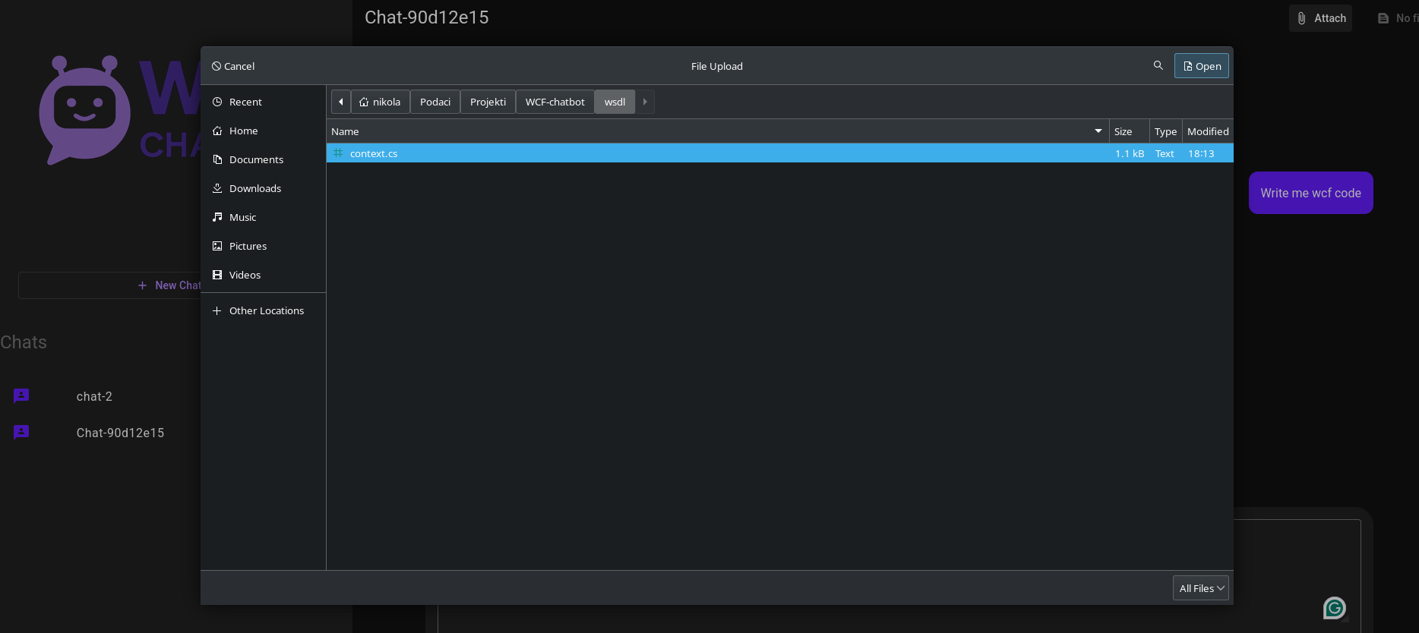The width and height of the screenshot is (1419, 633).
Task: Click the Grammarly icon in the message box
Action: [x=1335, y=607]
